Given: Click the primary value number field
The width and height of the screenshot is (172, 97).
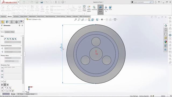Looking at the screenshot, I should (12, 61).
